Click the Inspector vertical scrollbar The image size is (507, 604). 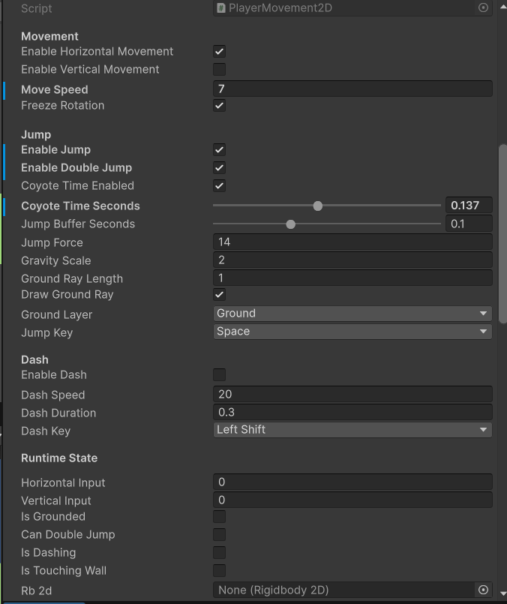point(502,233)
